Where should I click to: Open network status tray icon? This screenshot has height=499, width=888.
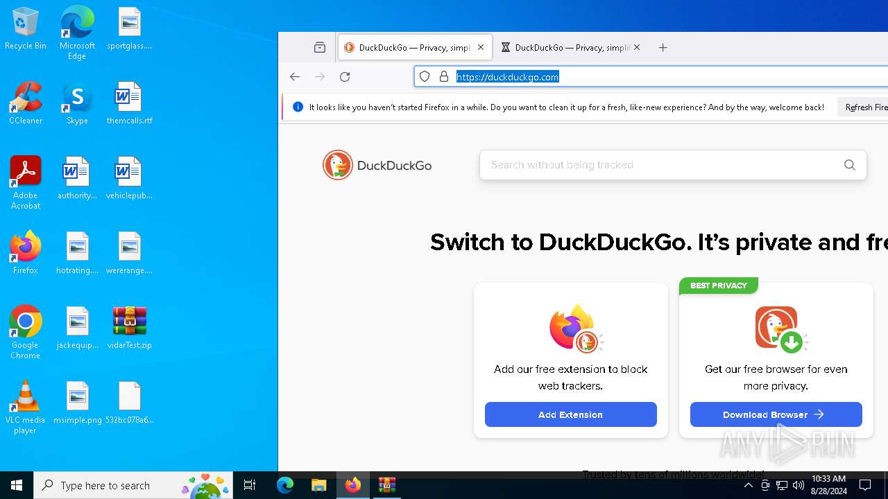(x=782, y=486)
